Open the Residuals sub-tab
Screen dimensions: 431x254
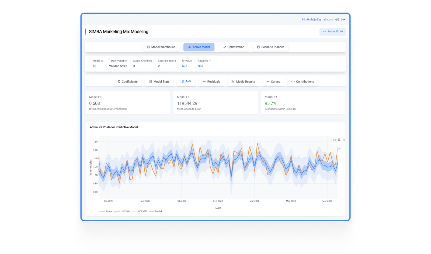(211, 82)
